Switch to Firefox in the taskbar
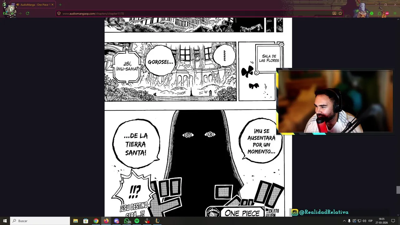 tap(106, 221)
